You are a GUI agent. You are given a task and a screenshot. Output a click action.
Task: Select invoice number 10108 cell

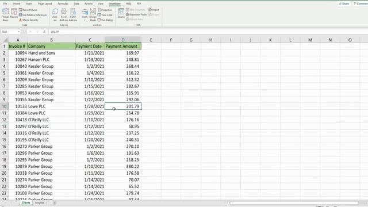pyautogui.click(x=18, y=193)
